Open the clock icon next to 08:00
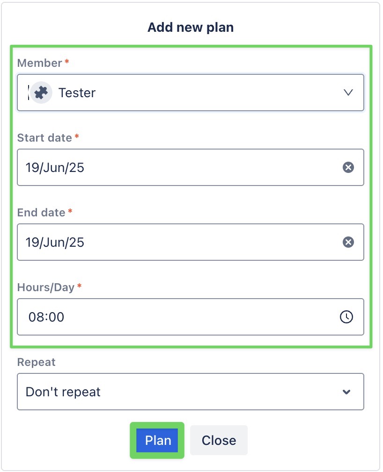This screenshot has width=383, height=472. pos(346,317)
